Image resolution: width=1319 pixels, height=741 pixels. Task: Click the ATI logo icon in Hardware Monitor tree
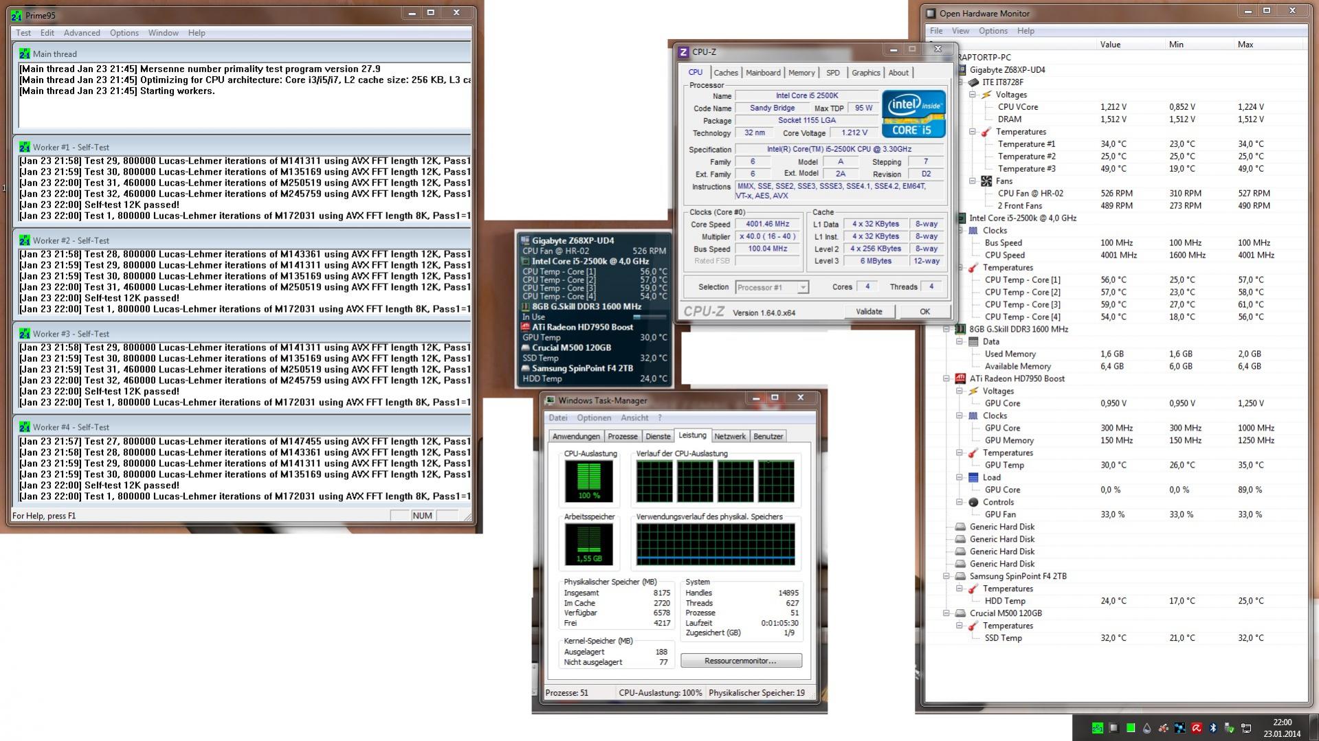pos(960,378)
